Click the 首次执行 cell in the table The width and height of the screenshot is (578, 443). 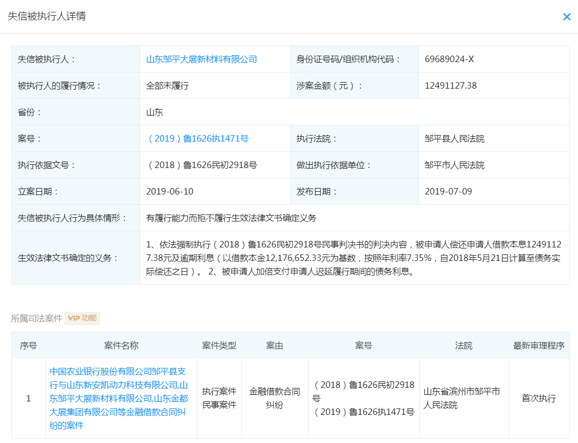pyautogui.click(x=538, y=399)
